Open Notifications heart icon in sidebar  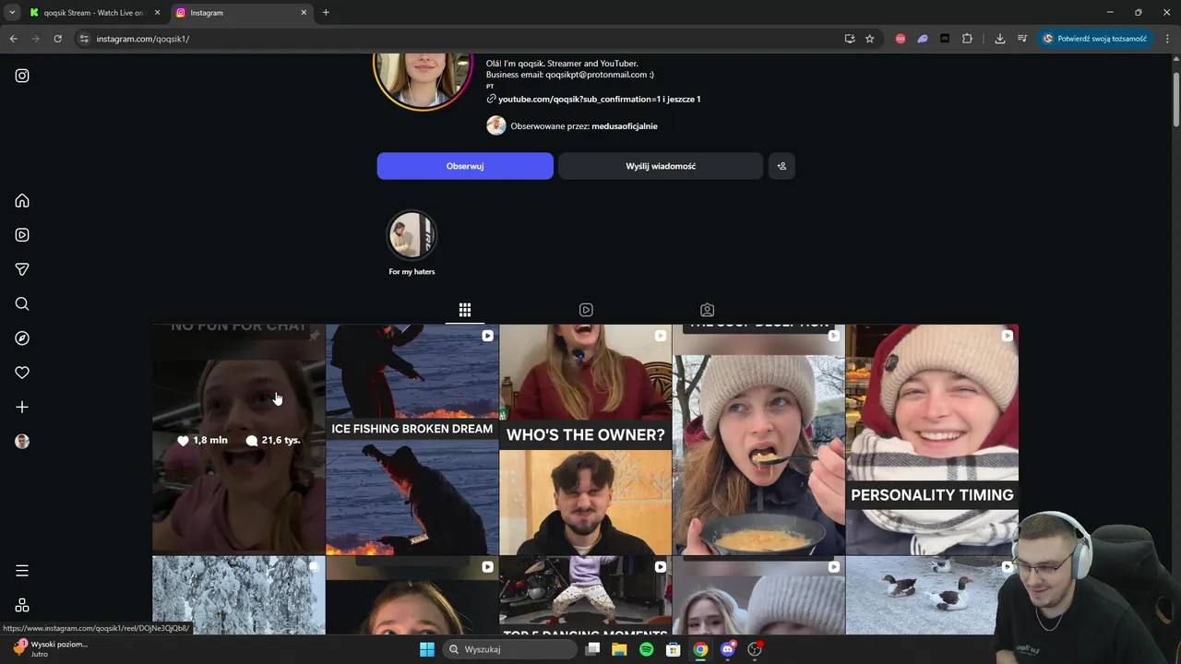pos(22,373)
